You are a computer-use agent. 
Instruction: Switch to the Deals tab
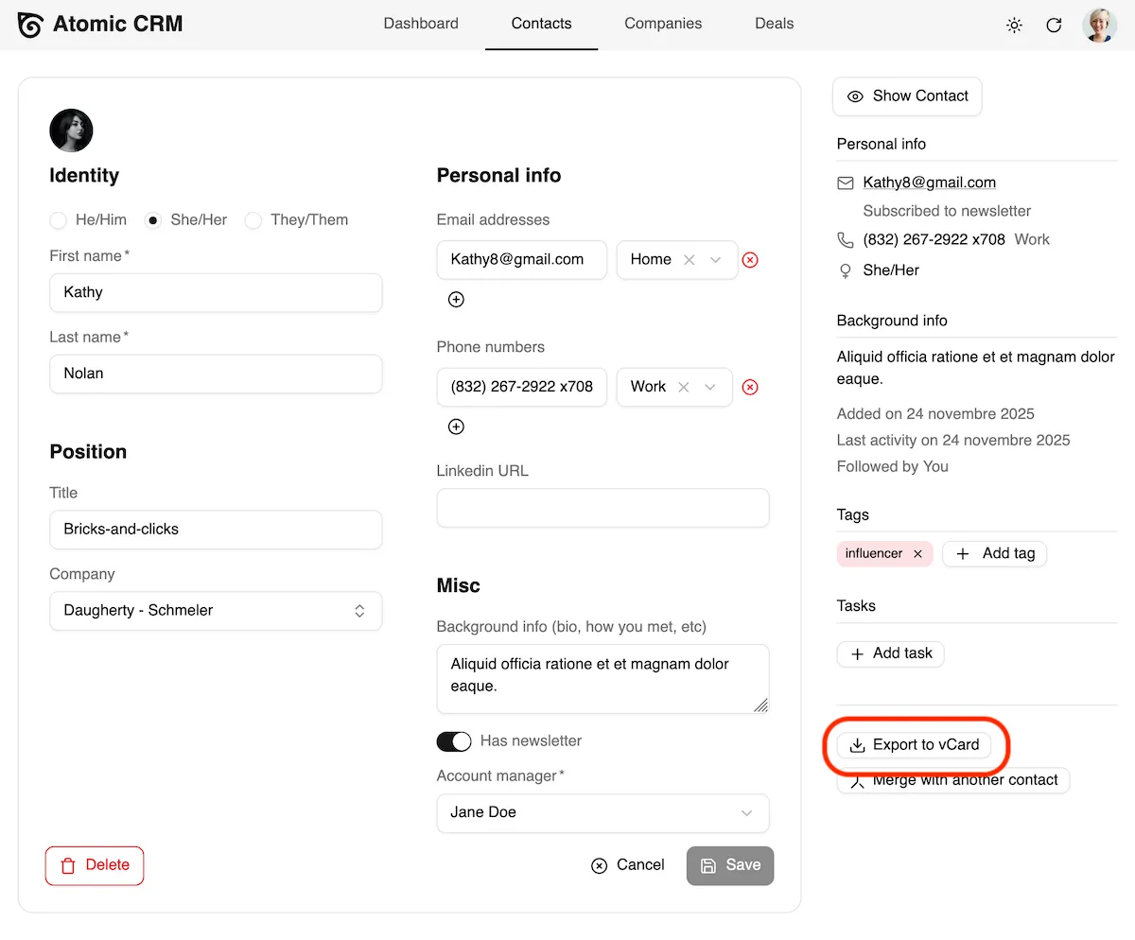774,24
